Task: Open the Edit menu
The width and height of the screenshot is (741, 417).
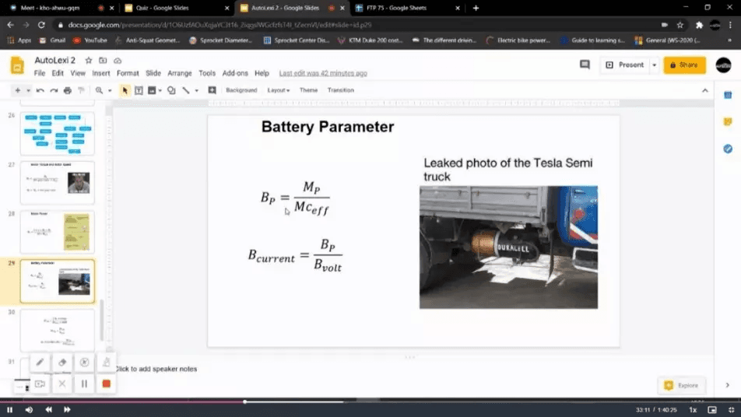Action: 58,73
